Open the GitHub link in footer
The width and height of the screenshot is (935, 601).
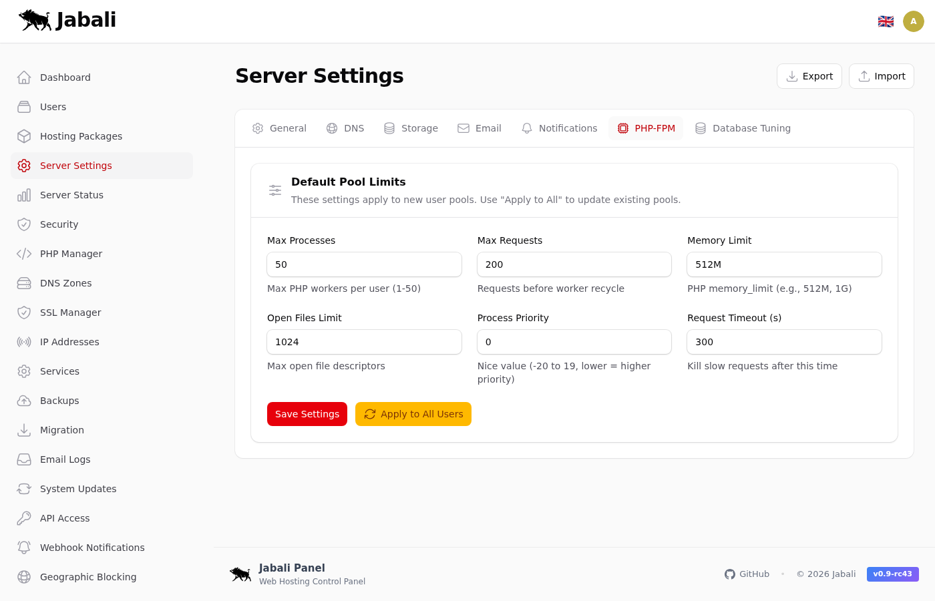[747, 574]
